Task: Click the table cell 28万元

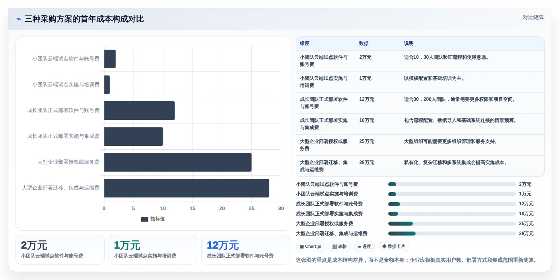Action: click(x=367, y=162)
